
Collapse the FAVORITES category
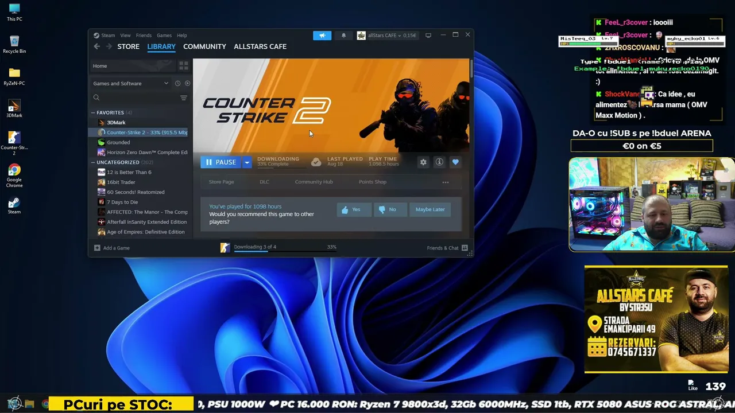(93, 113)
